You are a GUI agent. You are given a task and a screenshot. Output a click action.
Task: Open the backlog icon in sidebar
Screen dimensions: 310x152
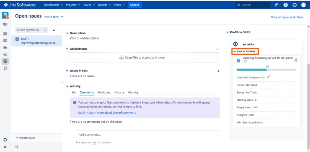click(x=5, y=34)
